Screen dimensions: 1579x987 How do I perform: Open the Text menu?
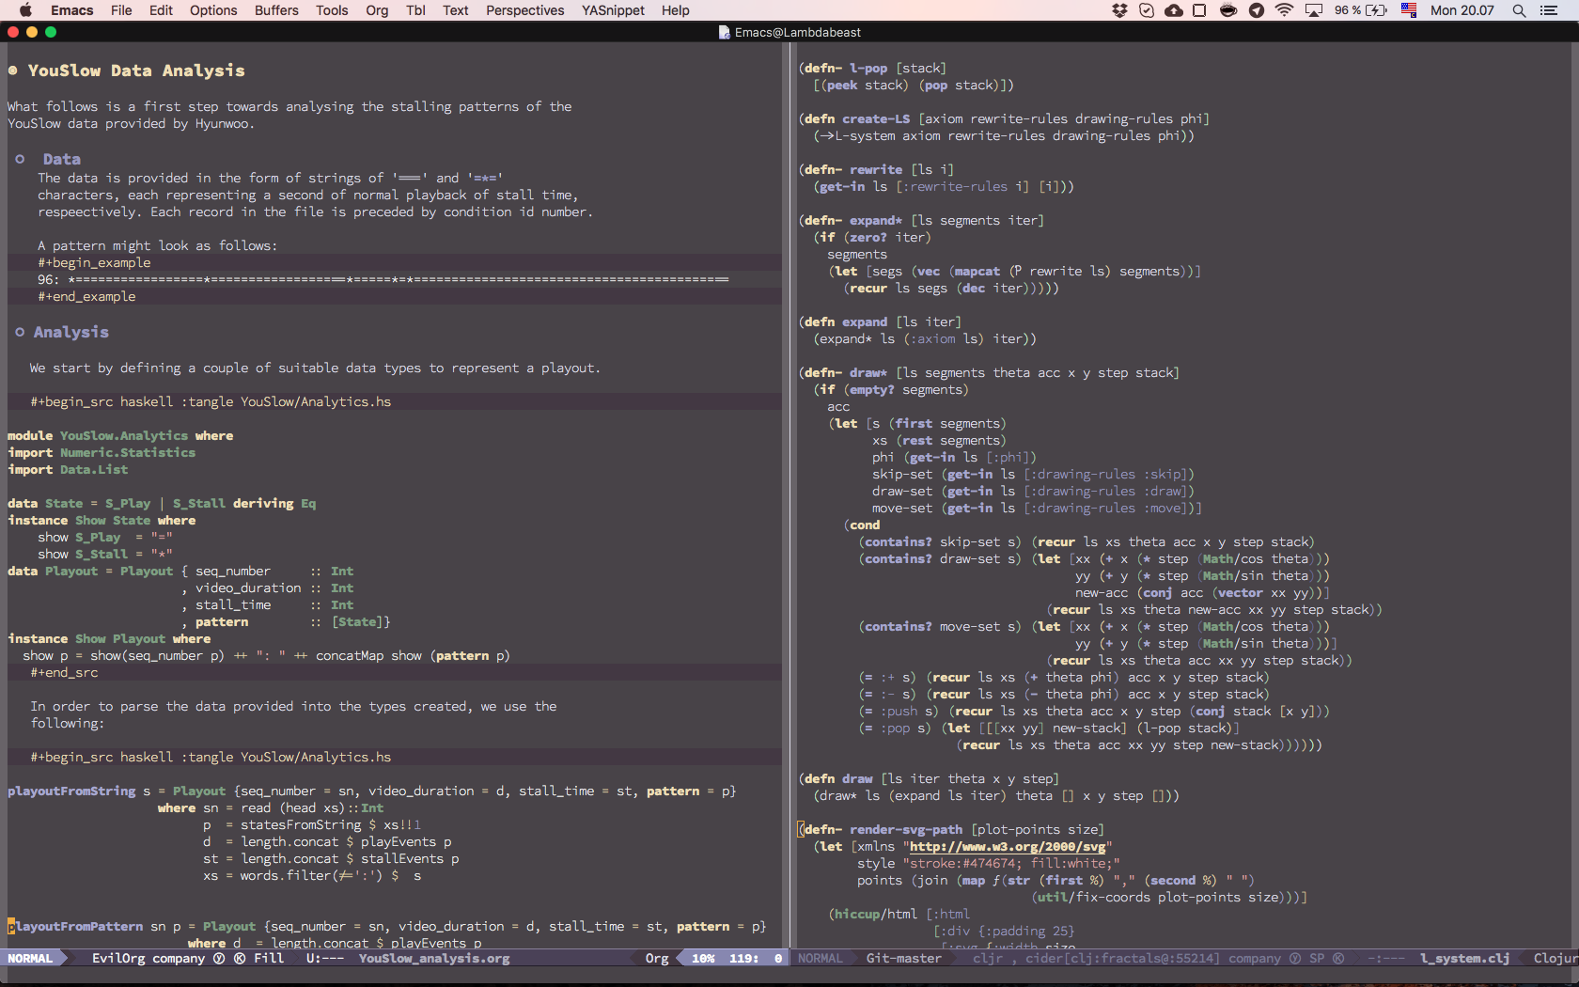pos(456,10)
